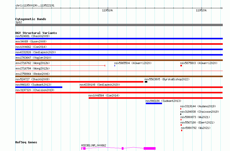The height and width of the screenshot is (151, 230).
Task: Select the nsv3197320 (Chaisson2019) label
Action: coord(35,90)
